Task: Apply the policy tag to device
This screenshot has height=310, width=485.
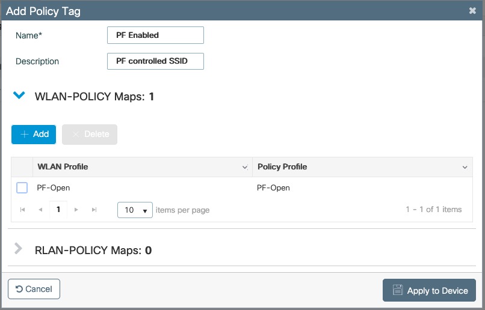Action: point(429,290)
